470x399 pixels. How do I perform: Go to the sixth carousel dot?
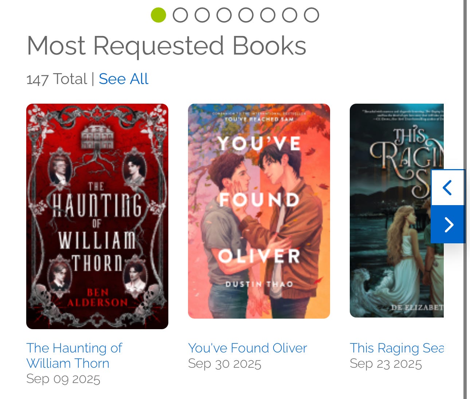(268, 15)
